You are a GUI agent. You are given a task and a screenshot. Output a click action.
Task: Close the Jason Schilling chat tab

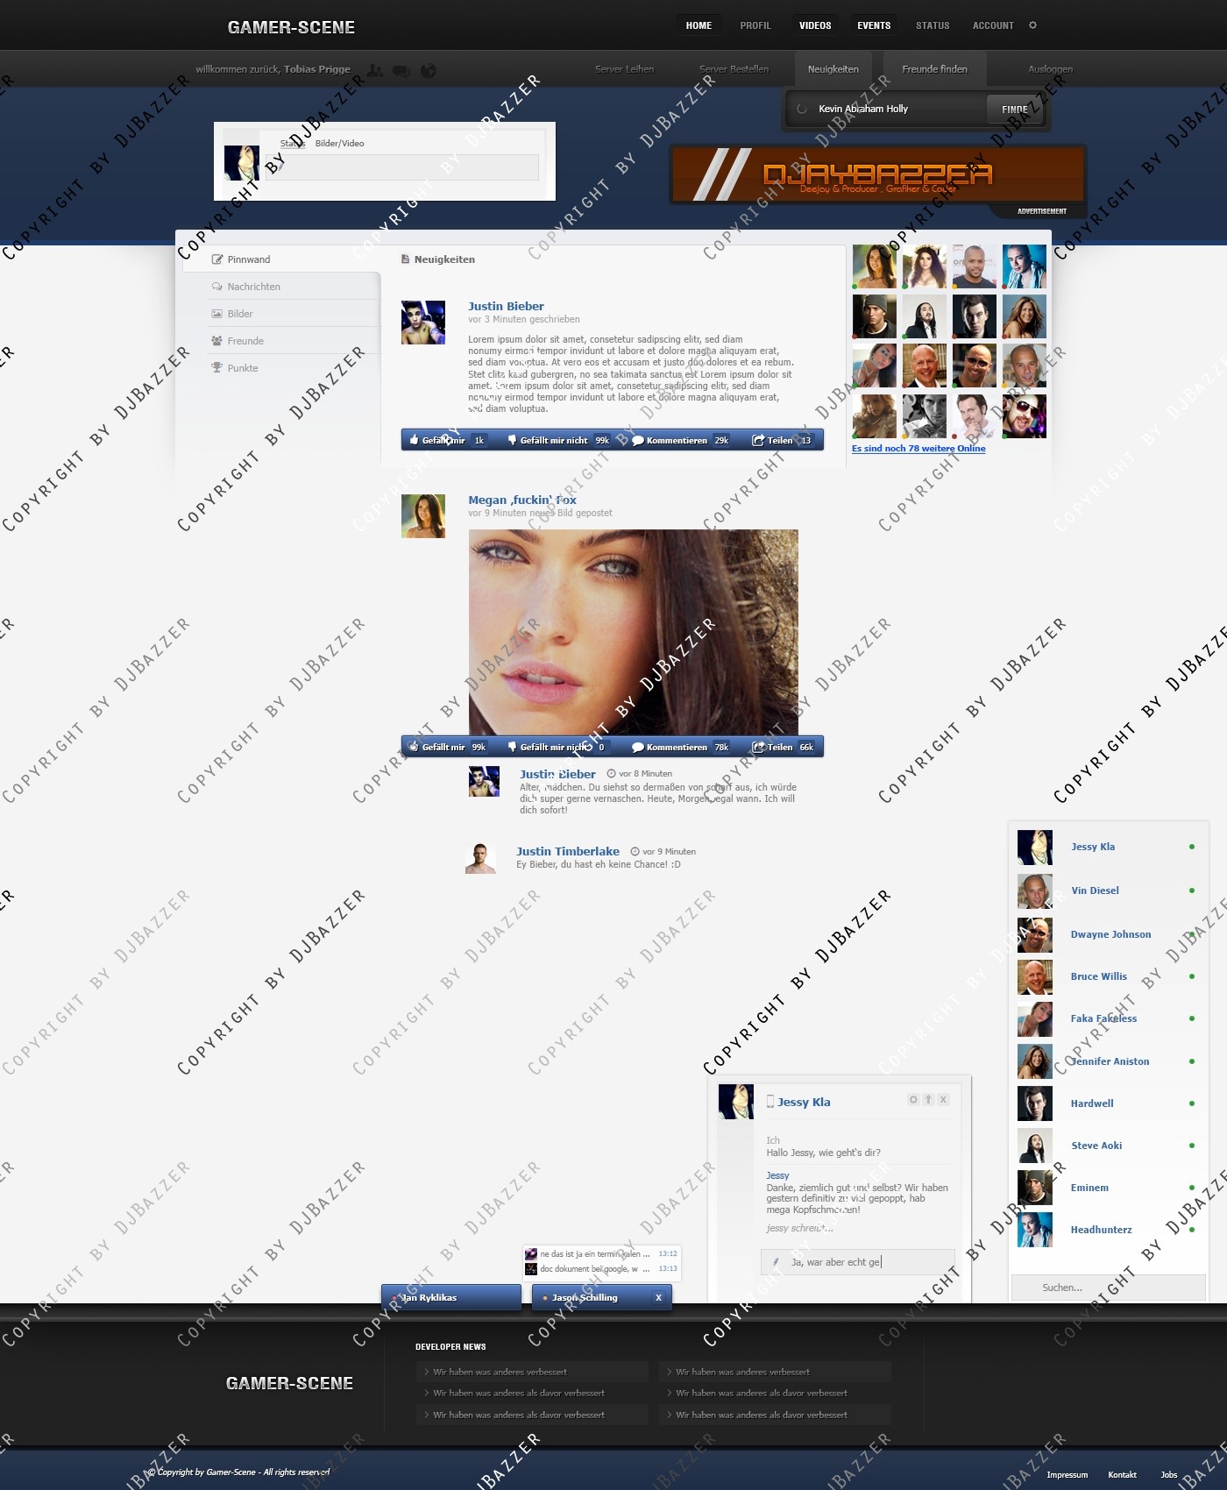(x=658, y=1297)
